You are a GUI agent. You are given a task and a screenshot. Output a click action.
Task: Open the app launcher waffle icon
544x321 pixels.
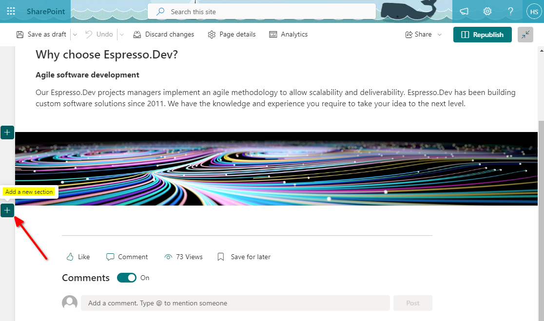coord(11,11)
